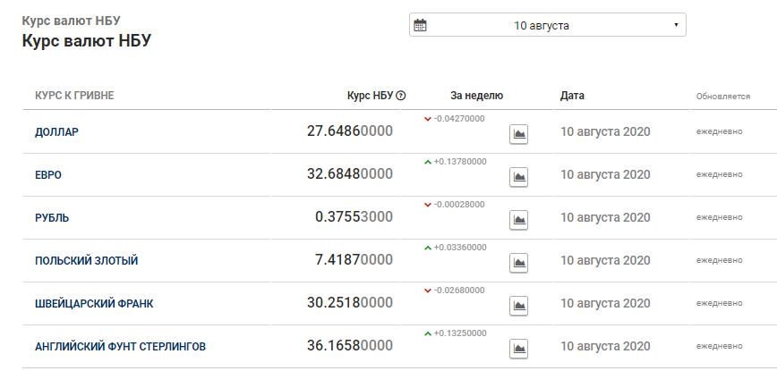Open ПОЛЬСКИЙ ЗЛОТЫЙ currency page
This screenshot has height=371, width=777.
[86, 261]
